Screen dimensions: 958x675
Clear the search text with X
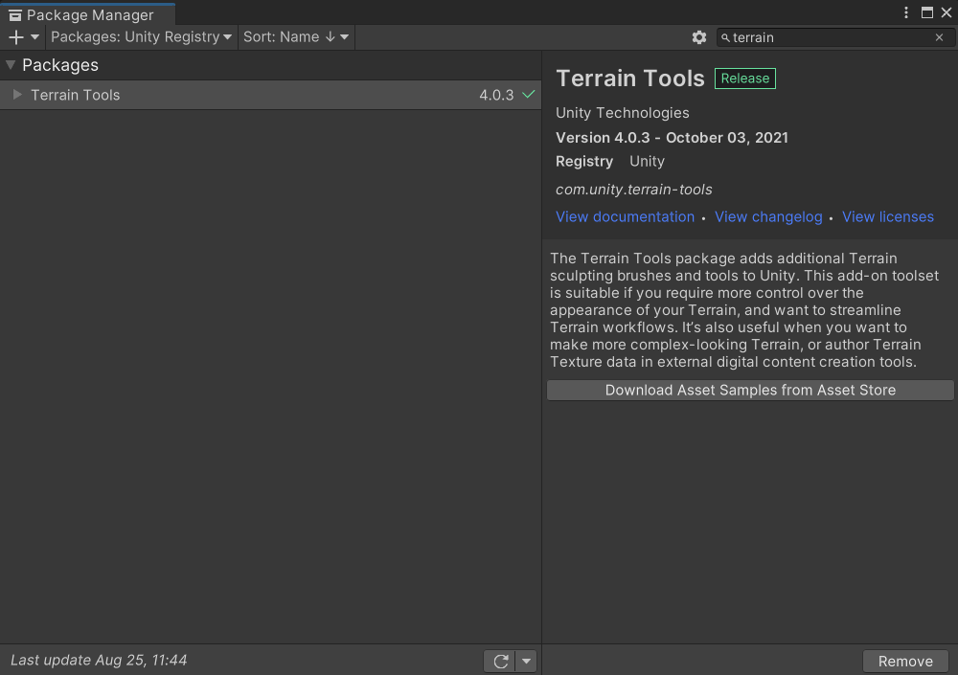pyautogui.click(x=939, y=38)
